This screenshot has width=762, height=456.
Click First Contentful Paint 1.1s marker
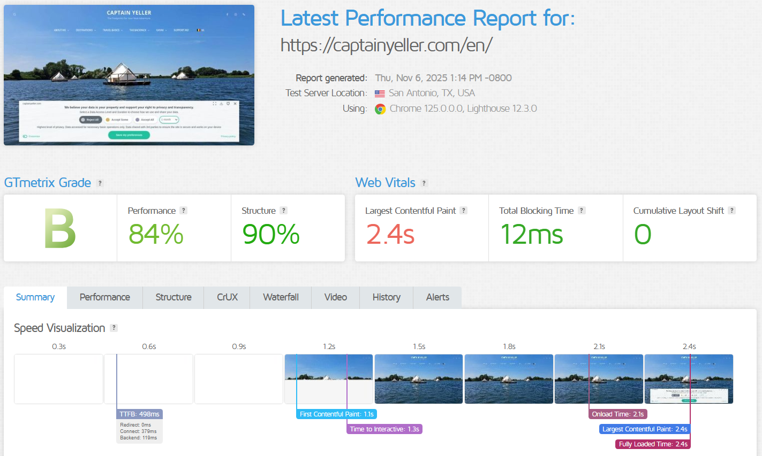tap(337, 414)
